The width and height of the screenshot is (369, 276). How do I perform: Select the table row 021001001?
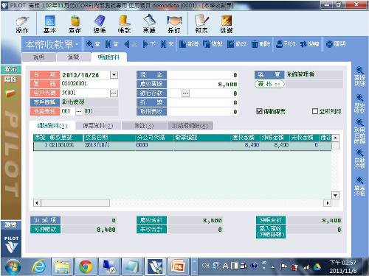click(x=182, y=145)
